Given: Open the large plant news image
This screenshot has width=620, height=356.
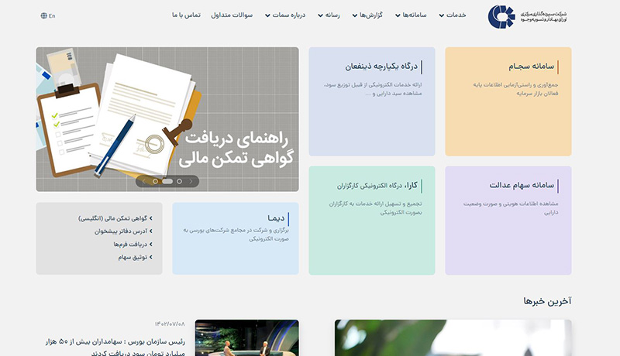Looking at the screenshot, I should click(453, 338).
